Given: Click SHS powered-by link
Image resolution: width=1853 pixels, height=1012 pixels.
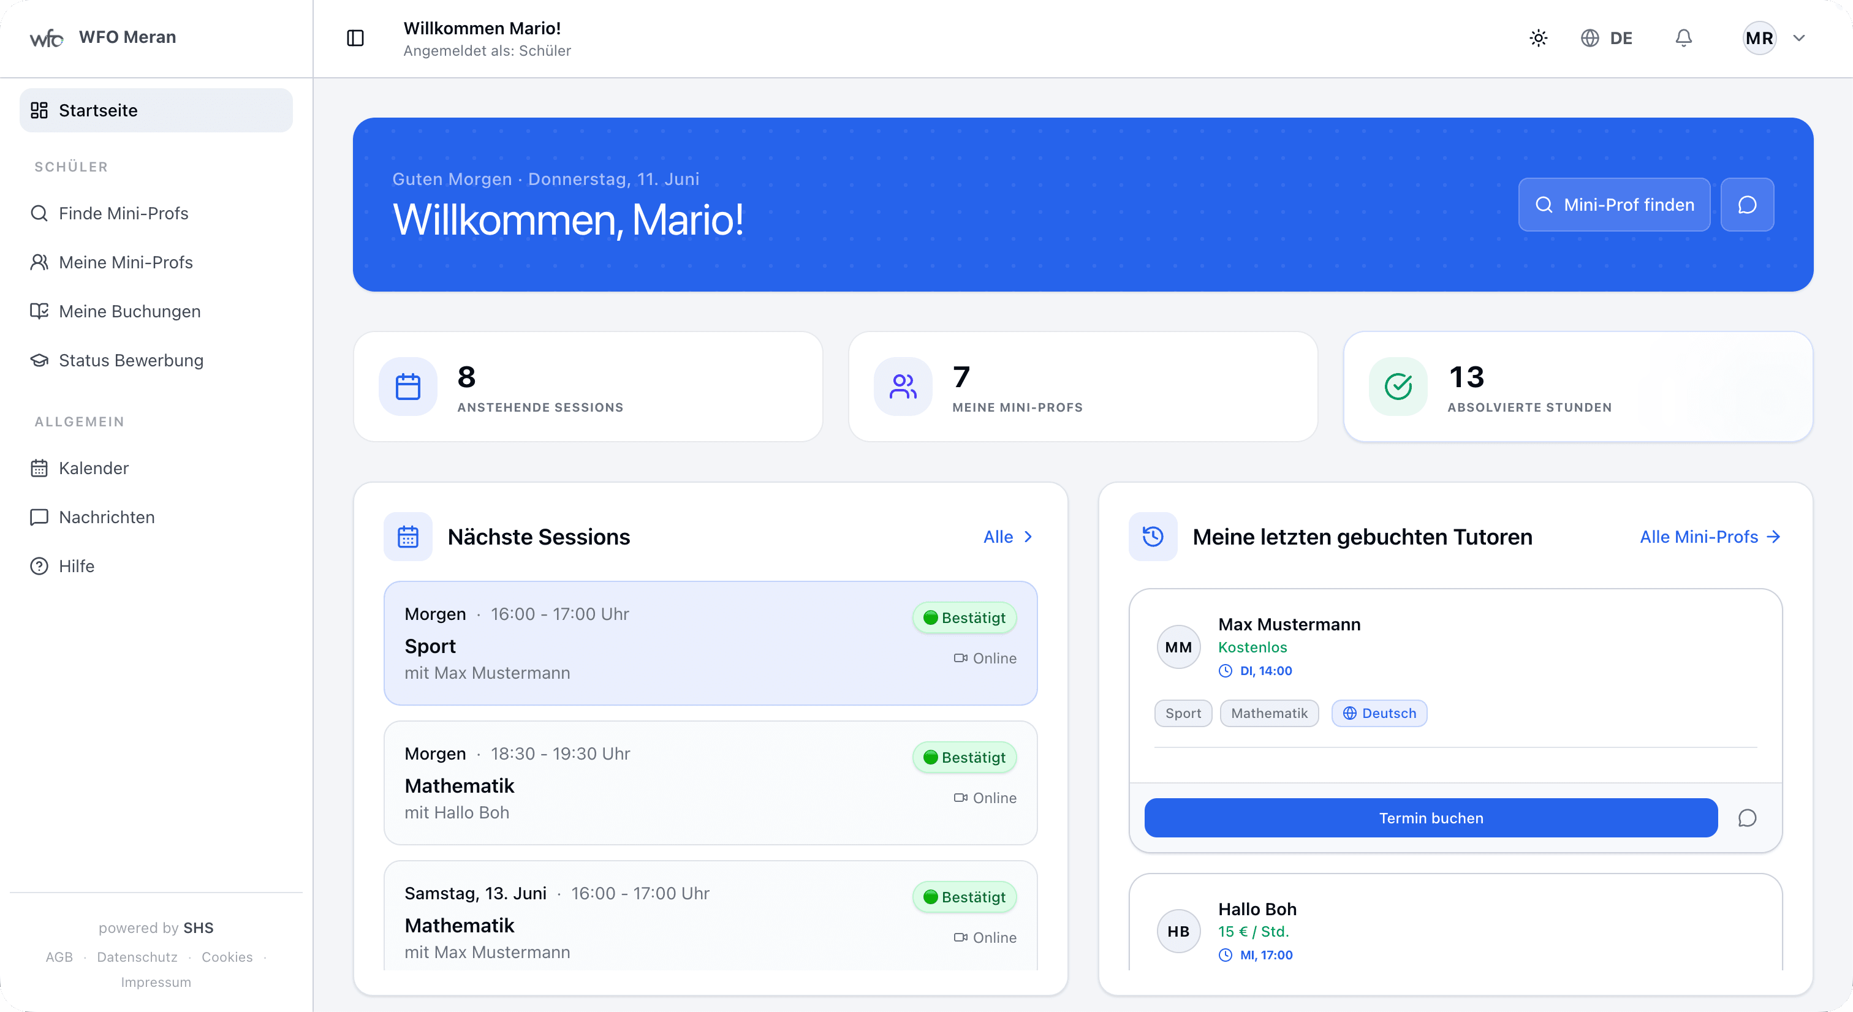Looking at the screenshot, I should (198, 928).
